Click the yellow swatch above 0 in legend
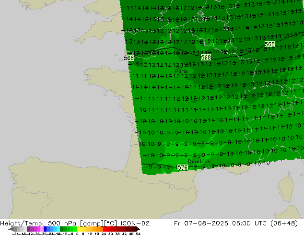Screen dimensions: 304x235 pos(78,229)
